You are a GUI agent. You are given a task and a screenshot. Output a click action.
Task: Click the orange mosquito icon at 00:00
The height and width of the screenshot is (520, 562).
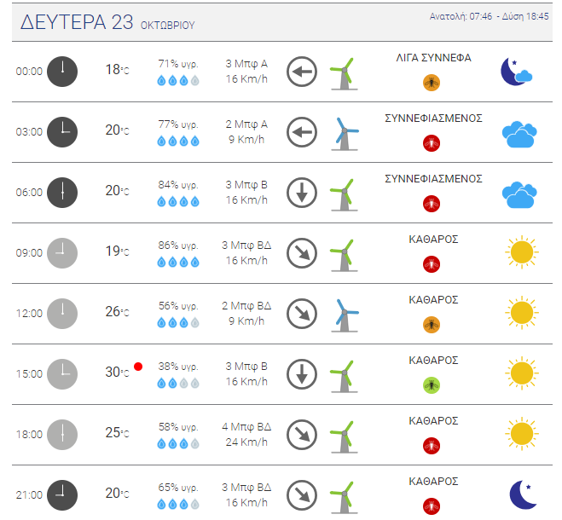(432, 83)
